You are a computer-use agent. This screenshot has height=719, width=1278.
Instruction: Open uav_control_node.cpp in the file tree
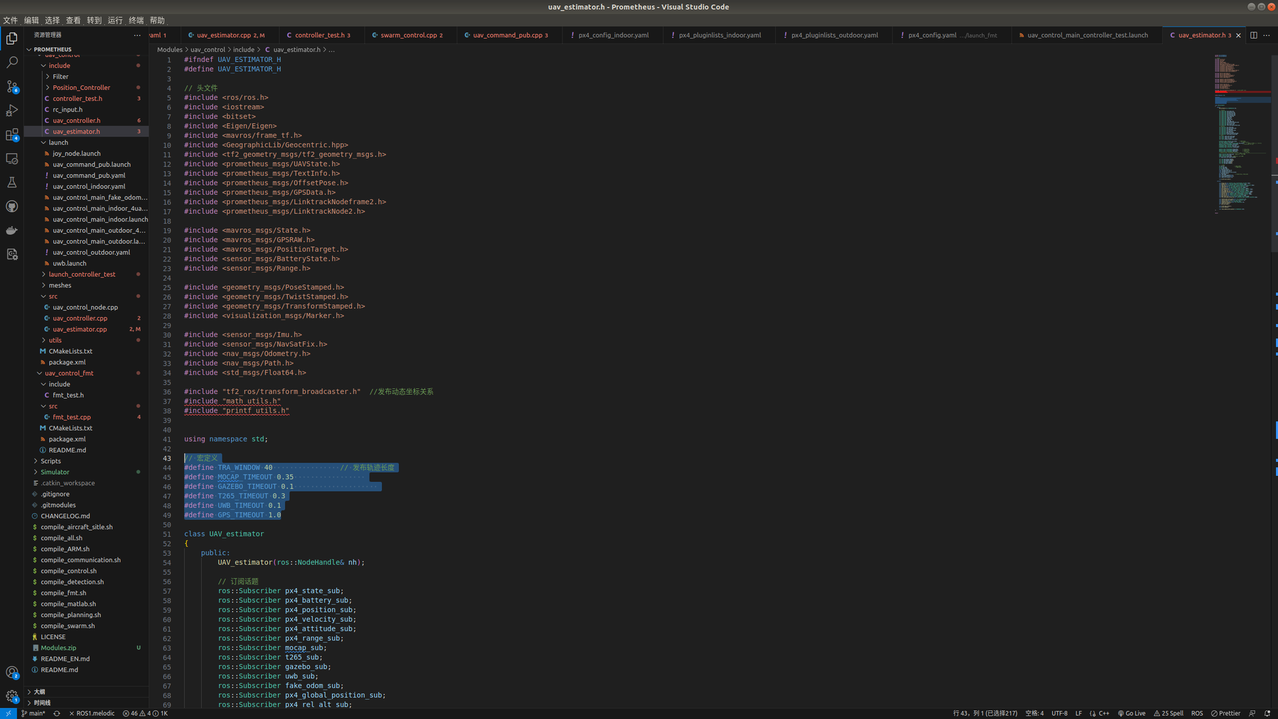(85, 308)
